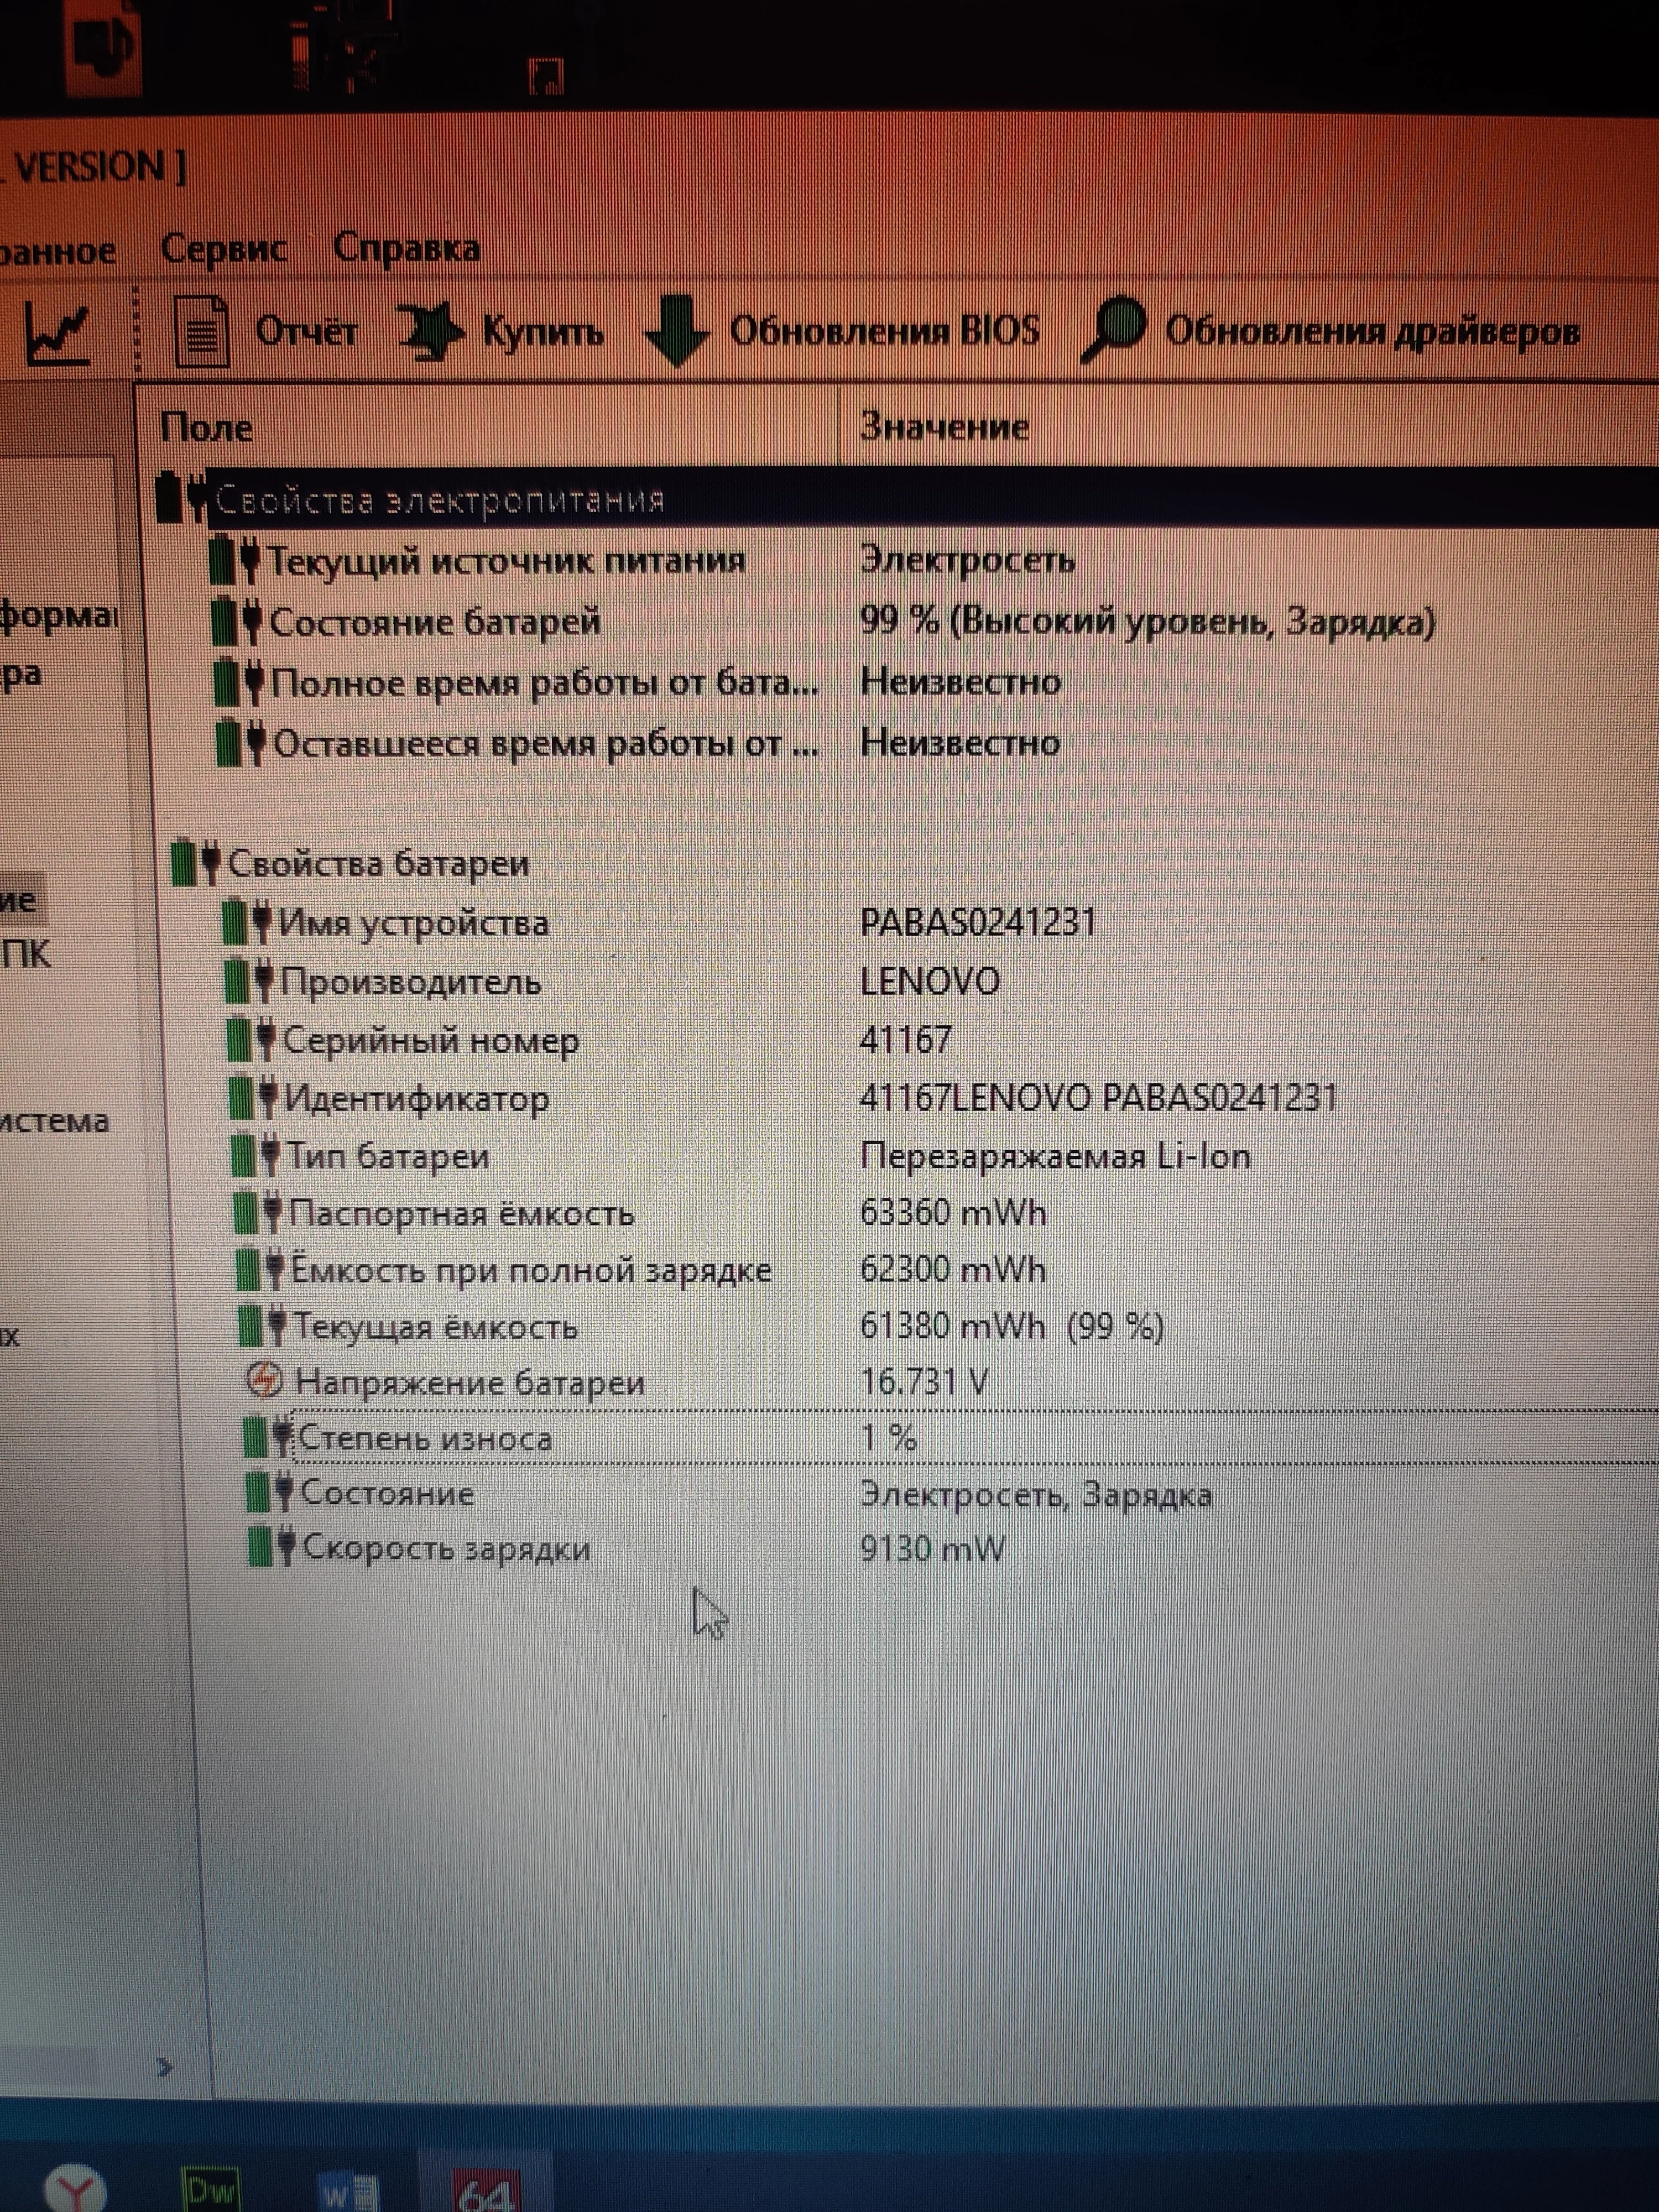Select the Свойства электропитания group header
Screen dimensions: 1659x2212
coord(440,499)
